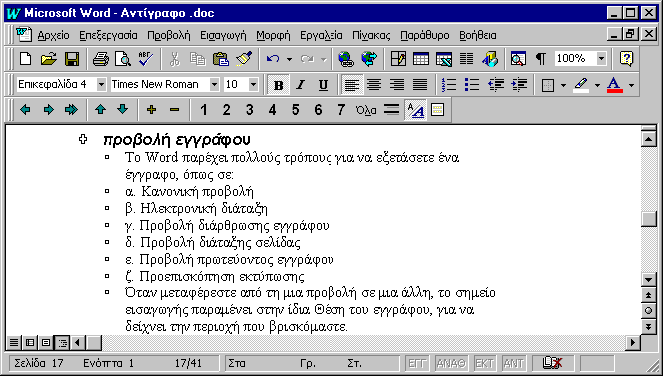Print the document
Screen dimensions: 663x376
101,59
